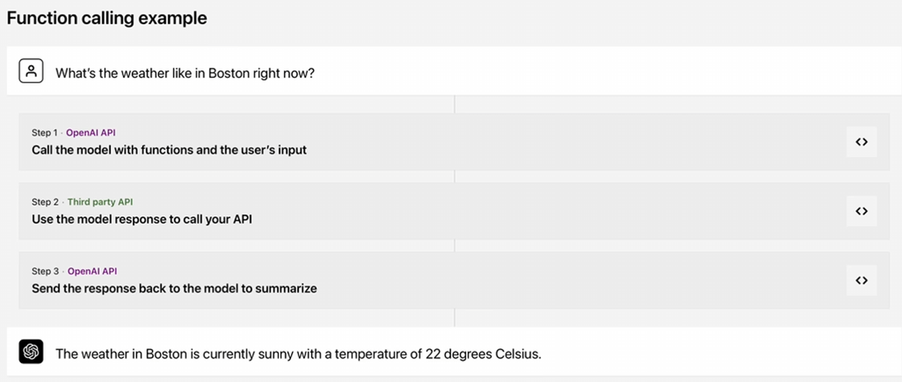This screenshot has width=902, height=382.
Task: Select the Boston weather question text
Action: 185,73
